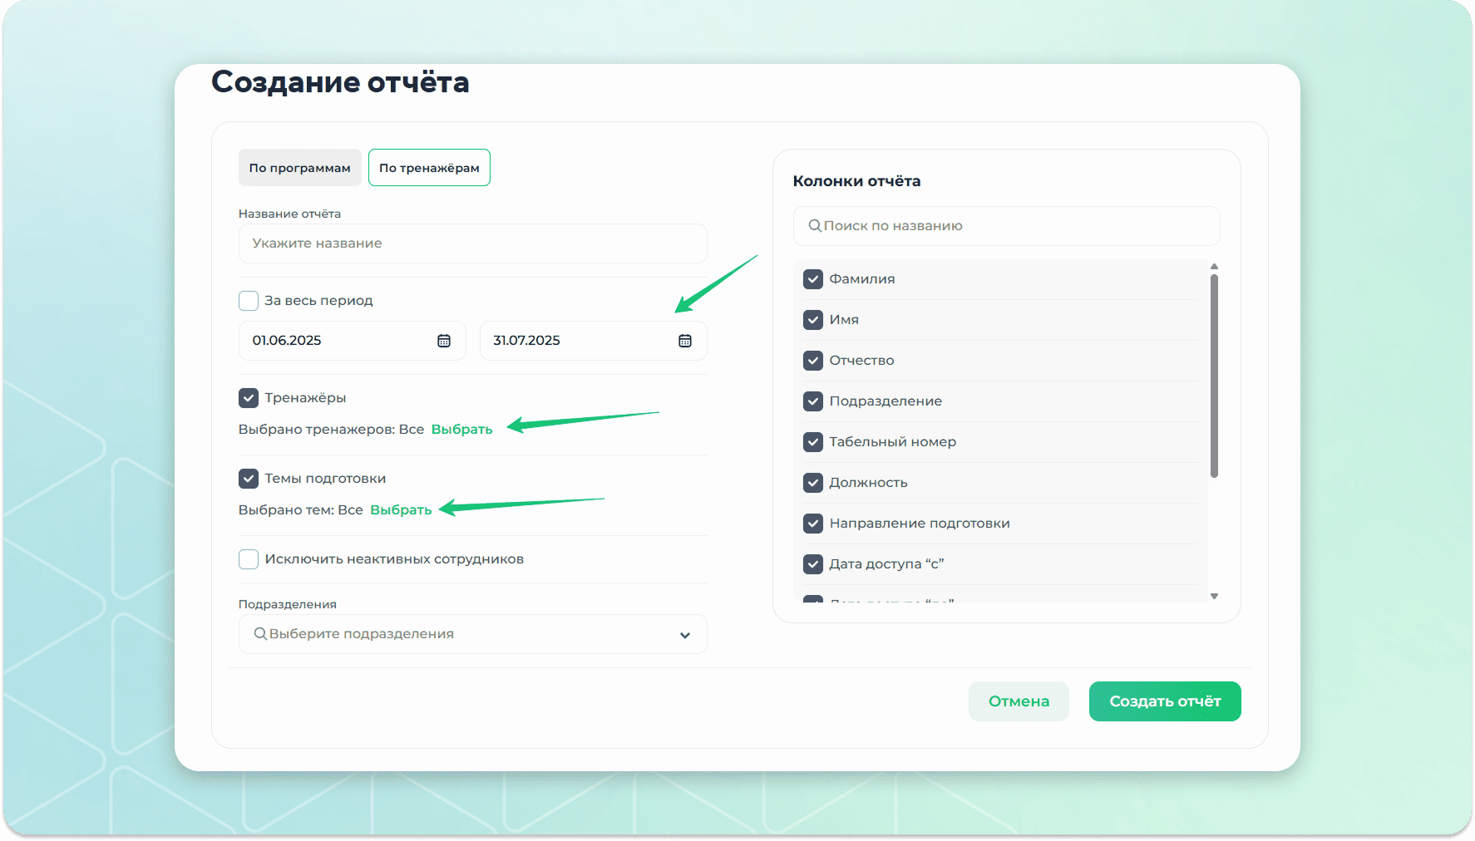Expand the Подразделения dropdown chevron

coord(684,635)
